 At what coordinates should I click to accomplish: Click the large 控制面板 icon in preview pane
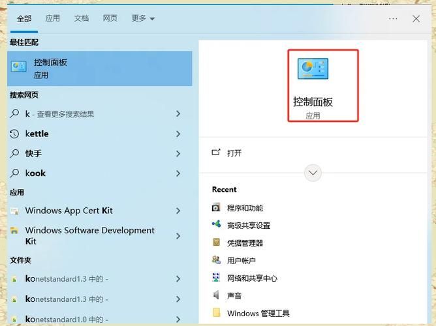[x=313, y=68]
